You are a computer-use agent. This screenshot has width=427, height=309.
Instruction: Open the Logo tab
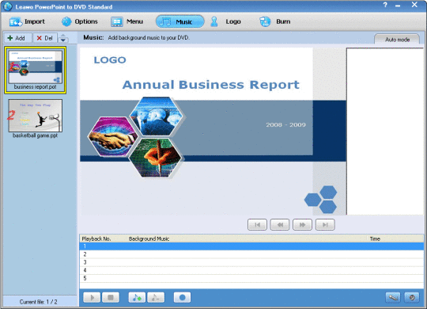(225, 21)
